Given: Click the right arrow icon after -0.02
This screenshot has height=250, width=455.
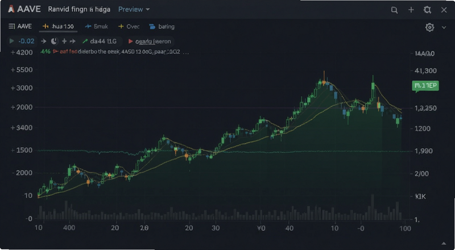Looking at the screenshot, I should click(x=44, y=41).
